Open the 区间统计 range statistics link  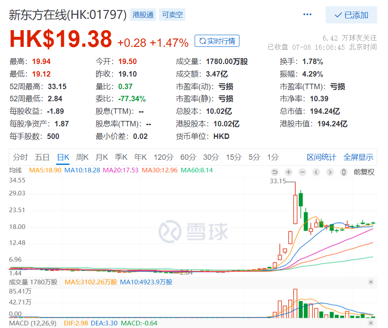coord(321,157)
